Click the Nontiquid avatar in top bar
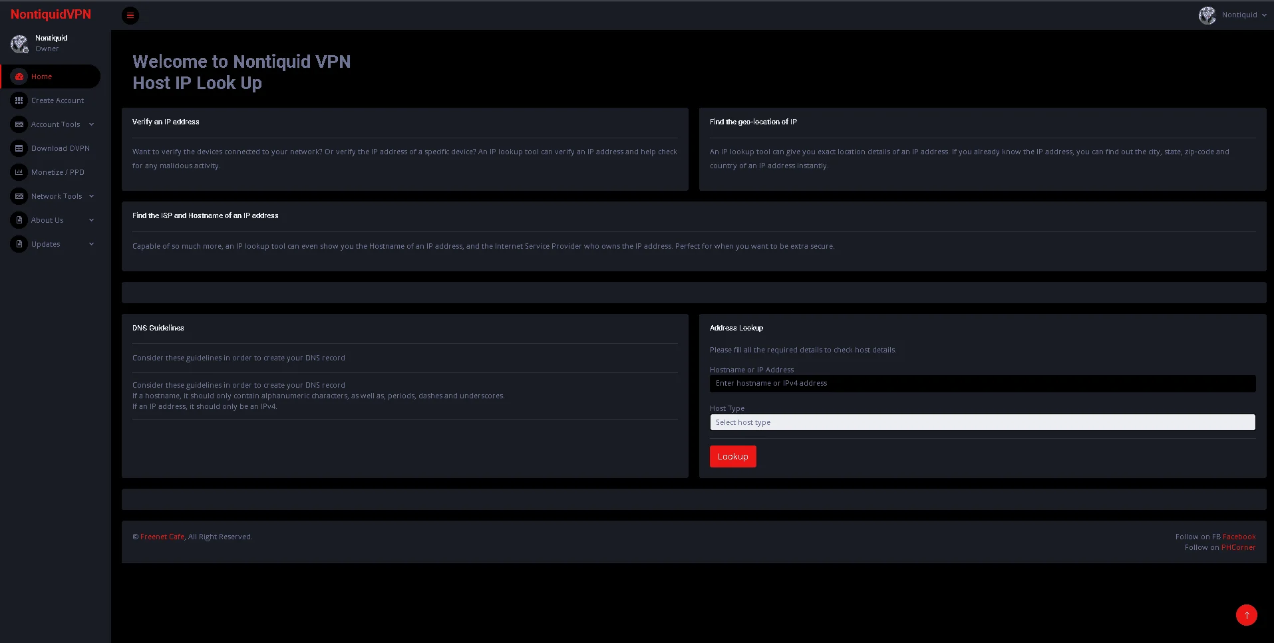The image size is (1274, 643). pyautogui.click(x=1207, y=15)
